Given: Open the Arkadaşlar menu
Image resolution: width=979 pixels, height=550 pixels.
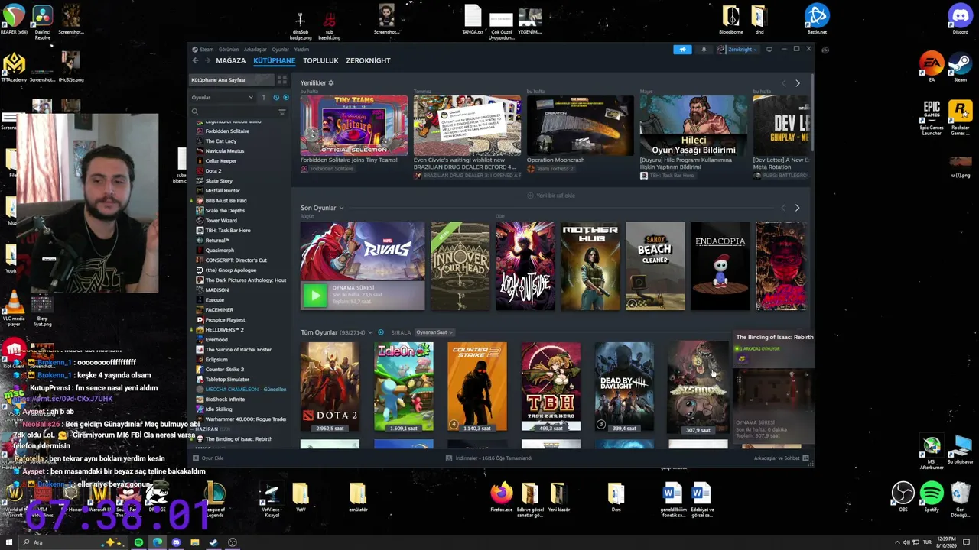Looking at the screenshot, I should [x=255, y=50].
